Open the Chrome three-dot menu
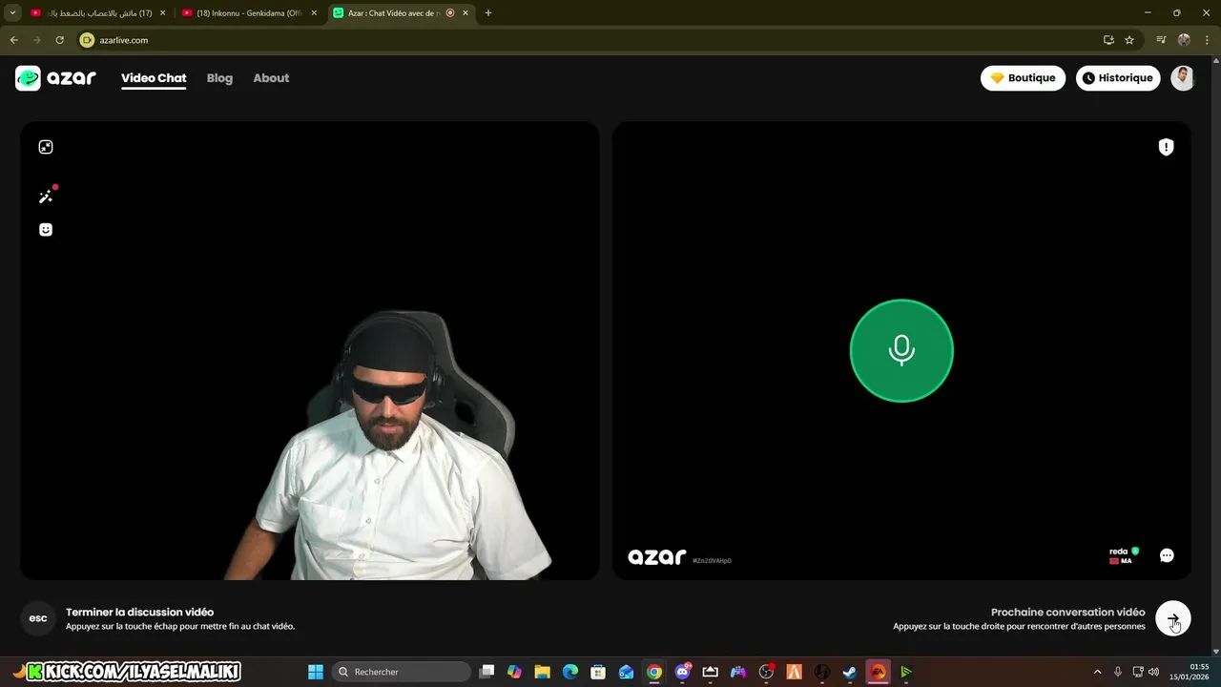 point(1207,40)
